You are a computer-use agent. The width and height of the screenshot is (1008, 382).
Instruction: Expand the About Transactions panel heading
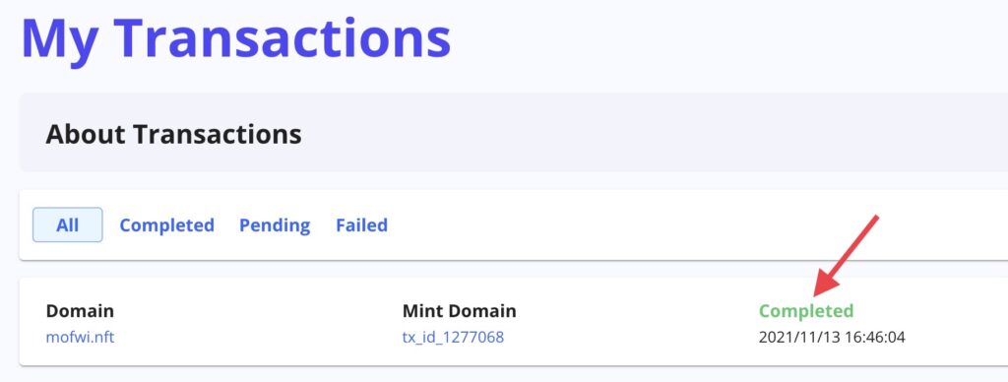point(173,135)
